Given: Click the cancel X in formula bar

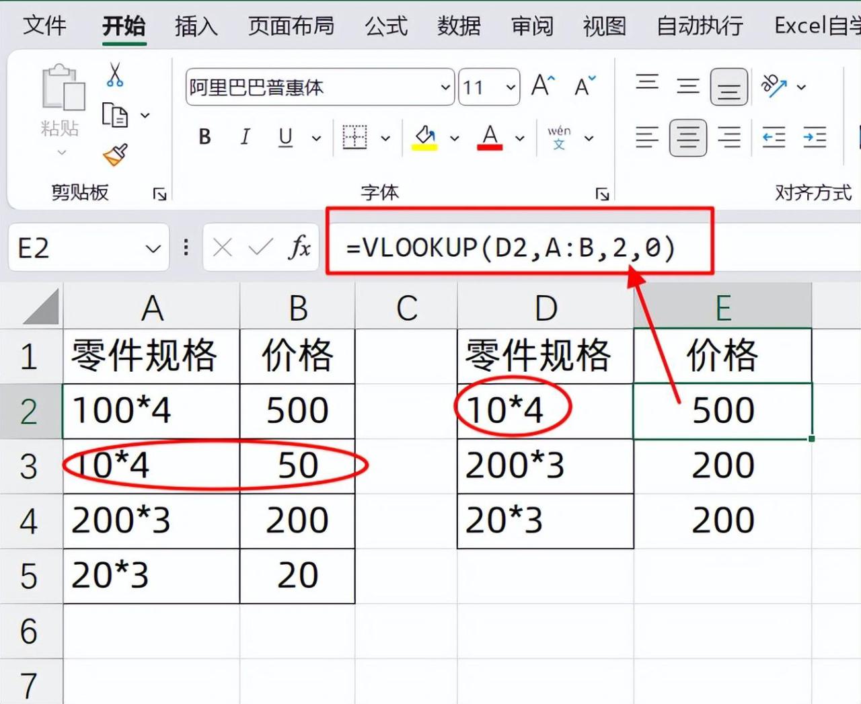Looking at the screenshot, I should coord(222,248).
